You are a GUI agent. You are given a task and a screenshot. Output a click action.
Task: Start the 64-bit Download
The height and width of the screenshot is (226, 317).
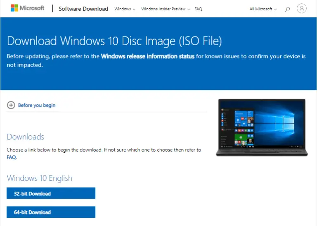pyautogui.click(x=51, y=212)
